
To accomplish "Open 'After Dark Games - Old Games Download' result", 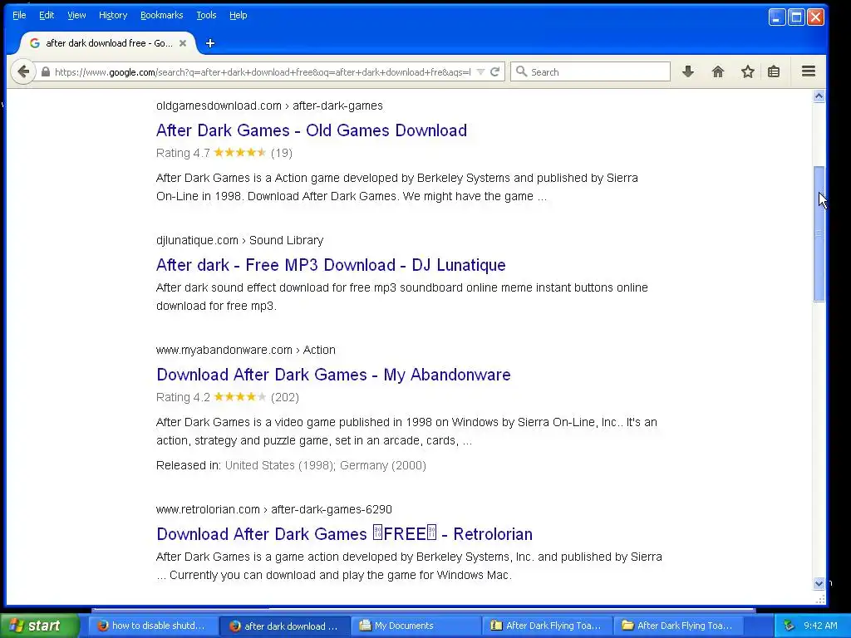I will click(312, 130).
